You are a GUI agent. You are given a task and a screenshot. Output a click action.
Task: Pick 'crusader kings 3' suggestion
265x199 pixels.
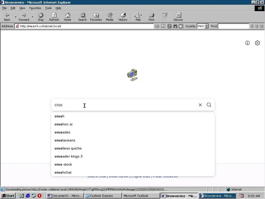133,156
